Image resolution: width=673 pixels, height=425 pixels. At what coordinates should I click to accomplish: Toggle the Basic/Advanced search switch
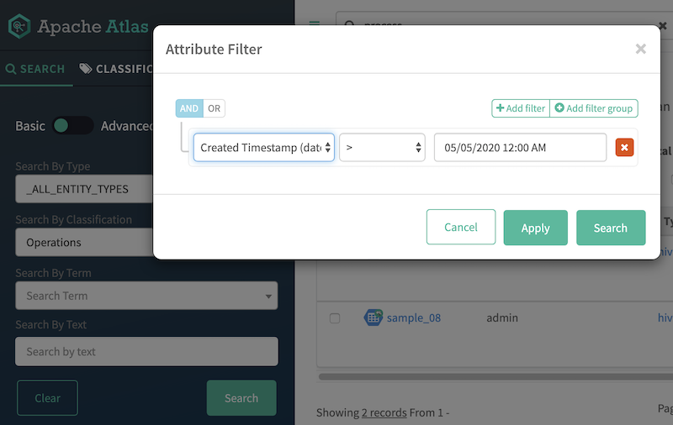pos(72,126)
